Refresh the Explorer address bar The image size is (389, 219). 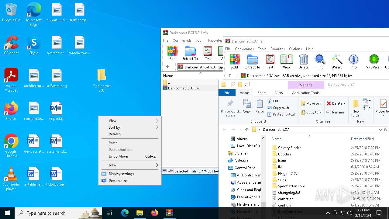[386, 130]
